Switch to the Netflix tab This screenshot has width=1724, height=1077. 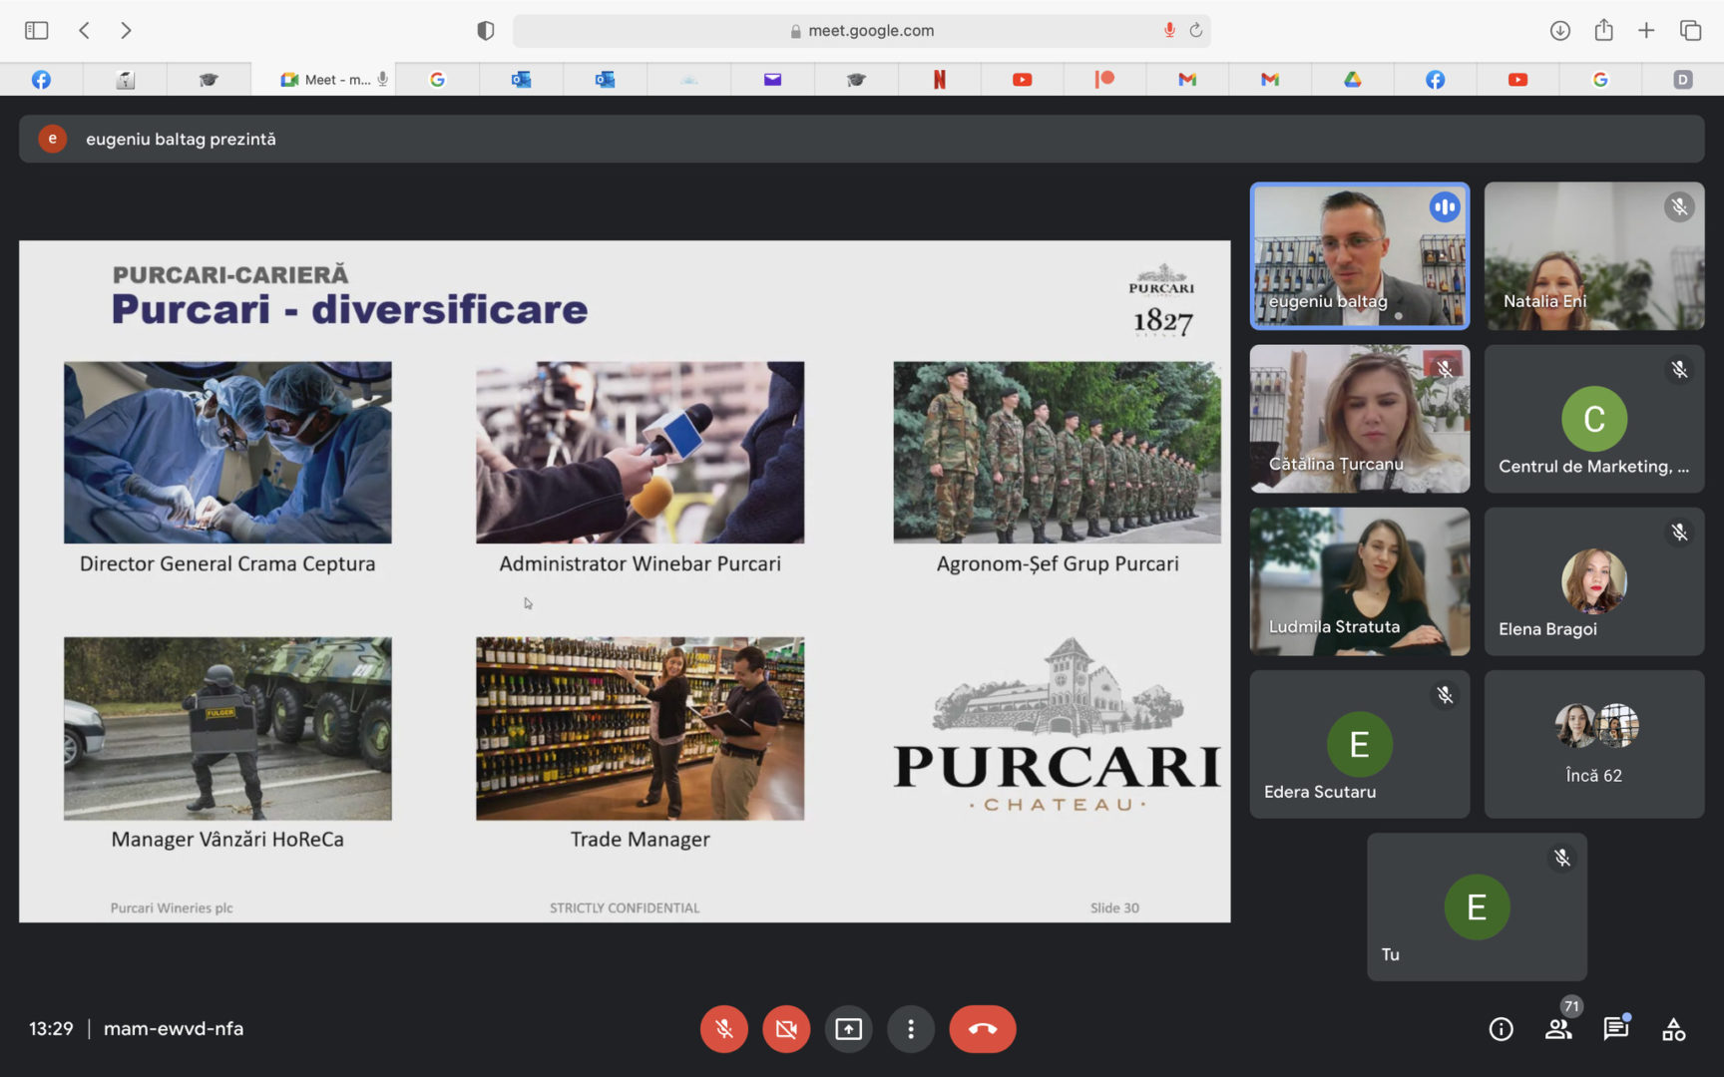tap(939, 80)
